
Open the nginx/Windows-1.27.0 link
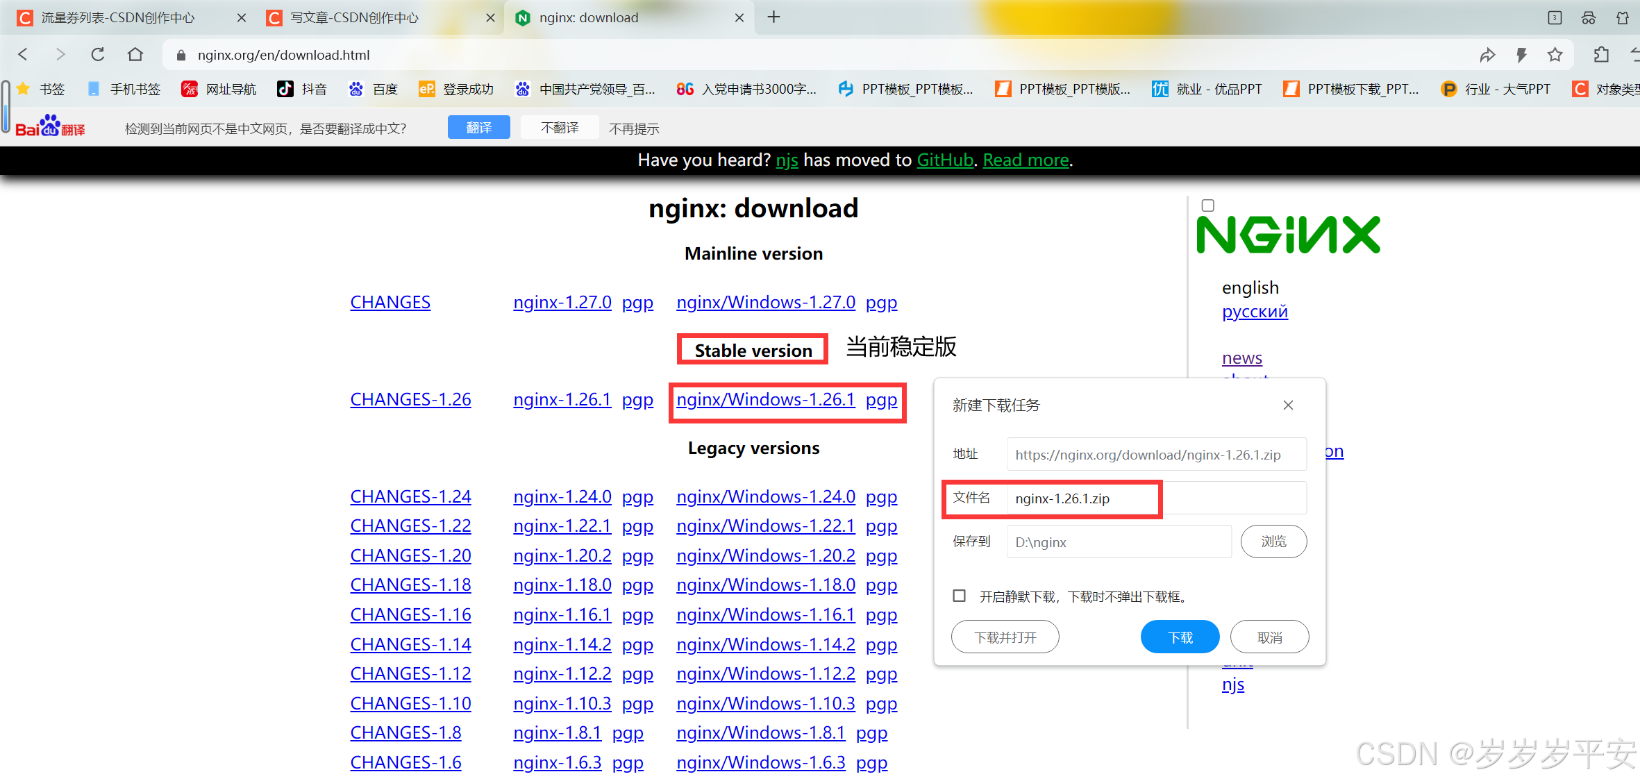(766, 302)
